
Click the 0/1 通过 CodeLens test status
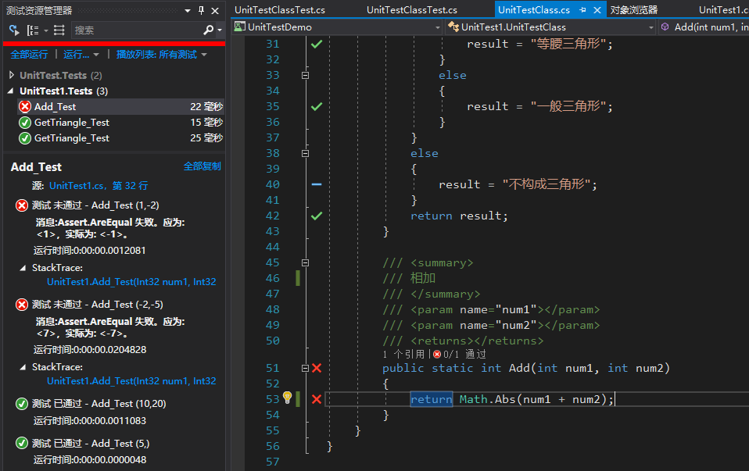[x=460, y=354]
